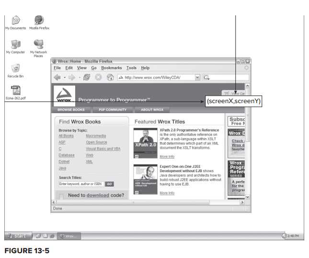Click the P2P Community navigation tab
The width and height of the screenshot is (309, 258).
pyautogui.click(x=113, y=110)
